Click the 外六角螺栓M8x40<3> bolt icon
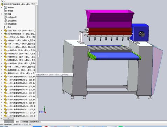 coord(6,83)
